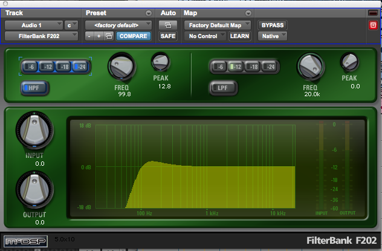Click the preset settings copy icon
This screenshot has width=382, height=251.
[109, 36]
